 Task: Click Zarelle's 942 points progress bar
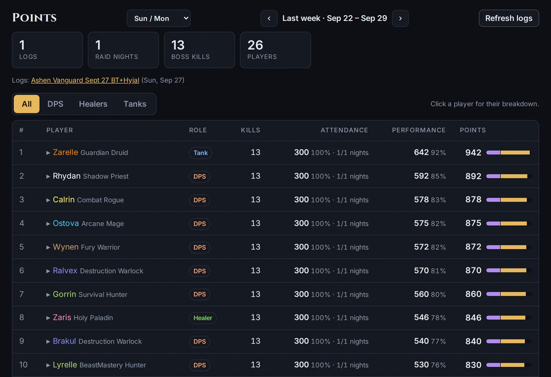coord(509,152)
